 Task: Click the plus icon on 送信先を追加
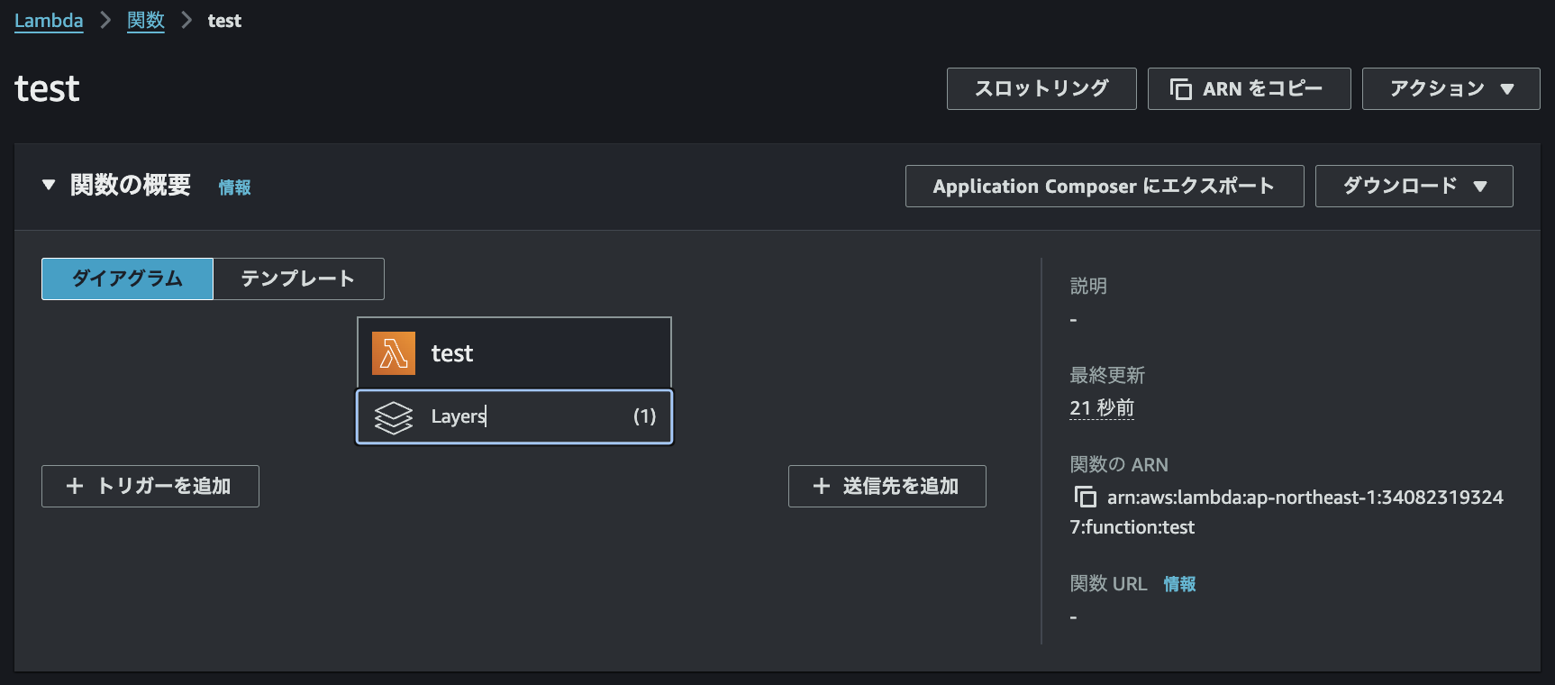(821, 486)
